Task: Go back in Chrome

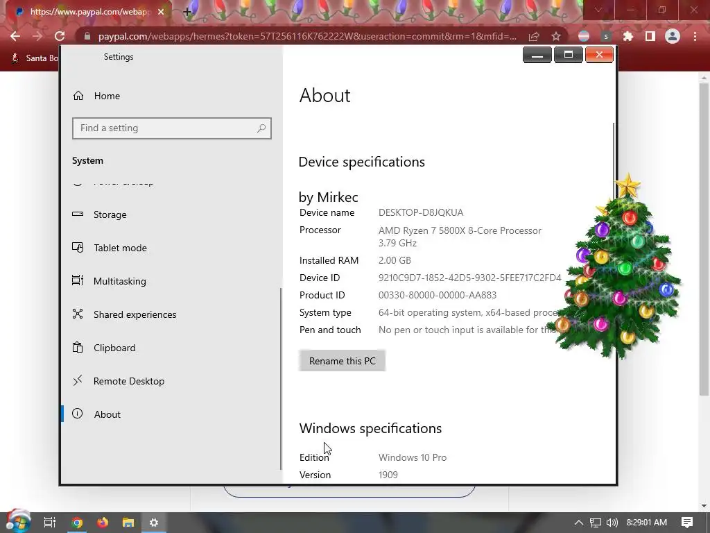Action: click(x=15, y=36)
